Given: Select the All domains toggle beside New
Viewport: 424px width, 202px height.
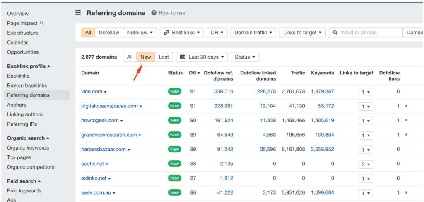Looking at the screenshot, I should click(x=130, y=57).
